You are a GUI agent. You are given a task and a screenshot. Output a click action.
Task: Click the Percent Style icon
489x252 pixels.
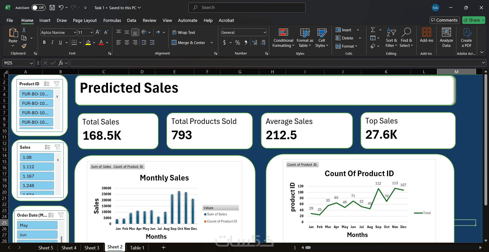[237, 43]
